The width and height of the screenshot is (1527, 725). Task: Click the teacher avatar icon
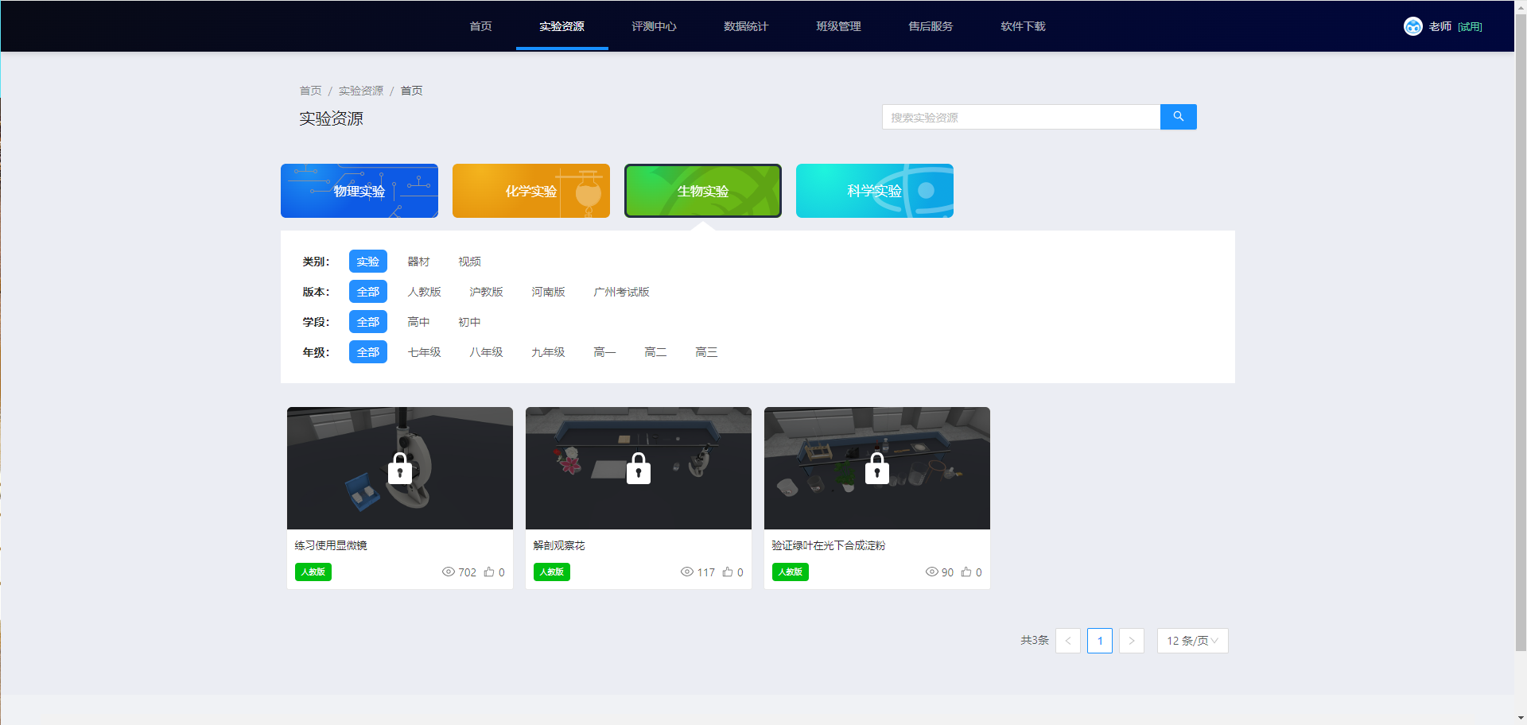click(x=1412, y=26)
